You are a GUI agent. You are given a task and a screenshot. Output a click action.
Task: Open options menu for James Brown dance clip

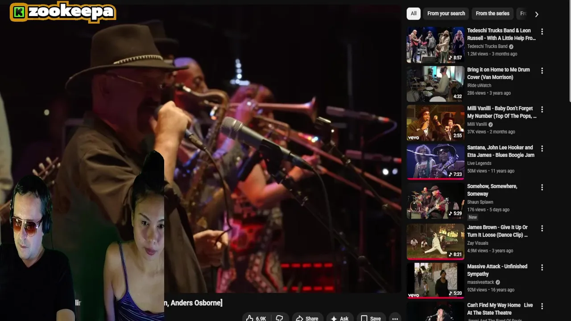tap(542, 228)
